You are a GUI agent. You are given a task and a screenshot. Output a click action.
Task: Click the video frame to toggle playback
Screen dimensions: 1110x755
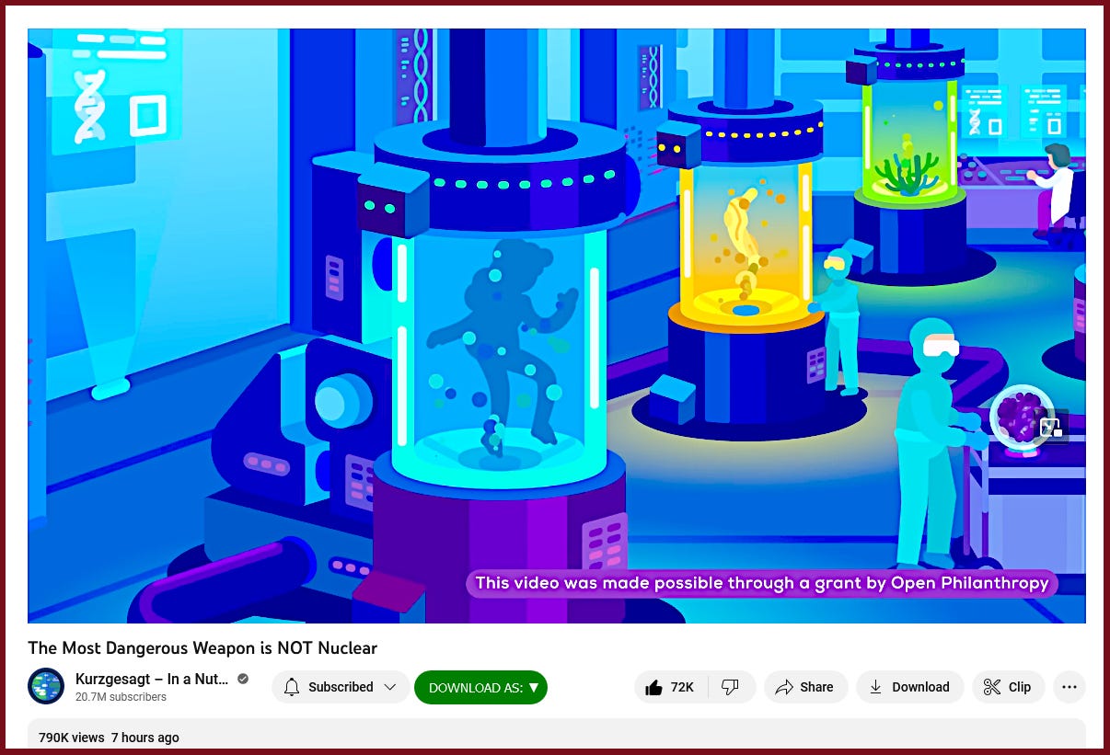click(x=557, y=326)
